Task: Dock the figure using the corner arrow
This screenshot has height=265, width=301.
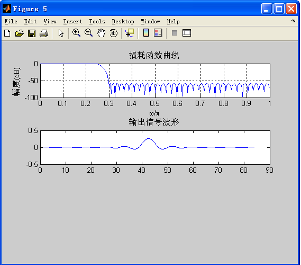Action: click(x=293, y=21)
